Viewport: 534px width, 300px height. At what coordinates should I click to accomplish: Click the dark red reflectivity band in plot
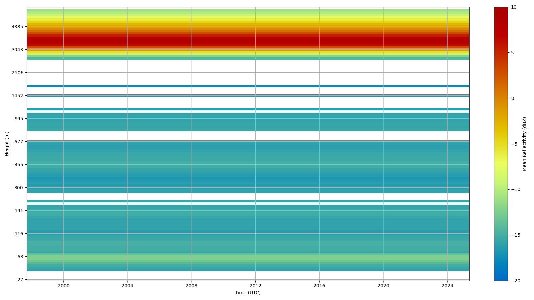(248, 41)
